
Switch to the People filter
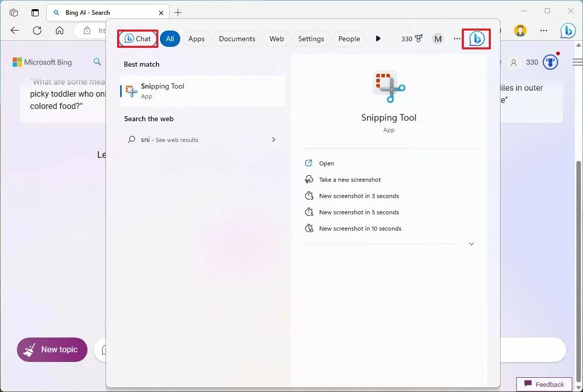(349, 39)
